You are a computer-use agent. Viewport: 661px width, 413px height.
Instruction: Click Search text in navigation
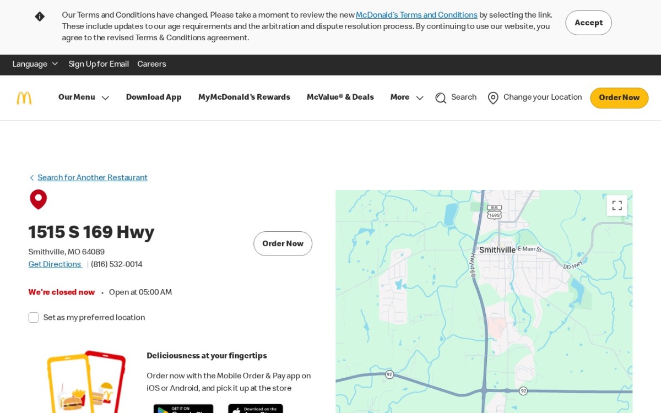point(464,97)
